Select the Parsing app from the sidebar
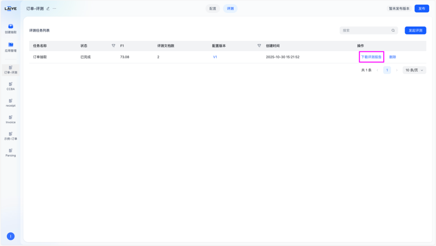The image size is (436, 246). 10,153
